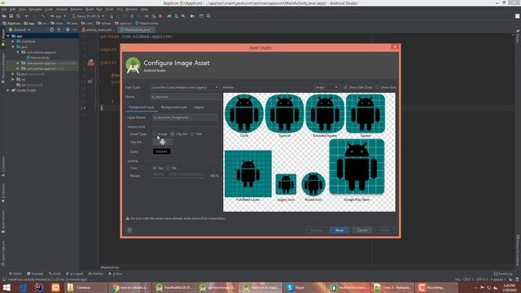
Task: Open the Icon Type dropdown
Action: coord(185,87)
